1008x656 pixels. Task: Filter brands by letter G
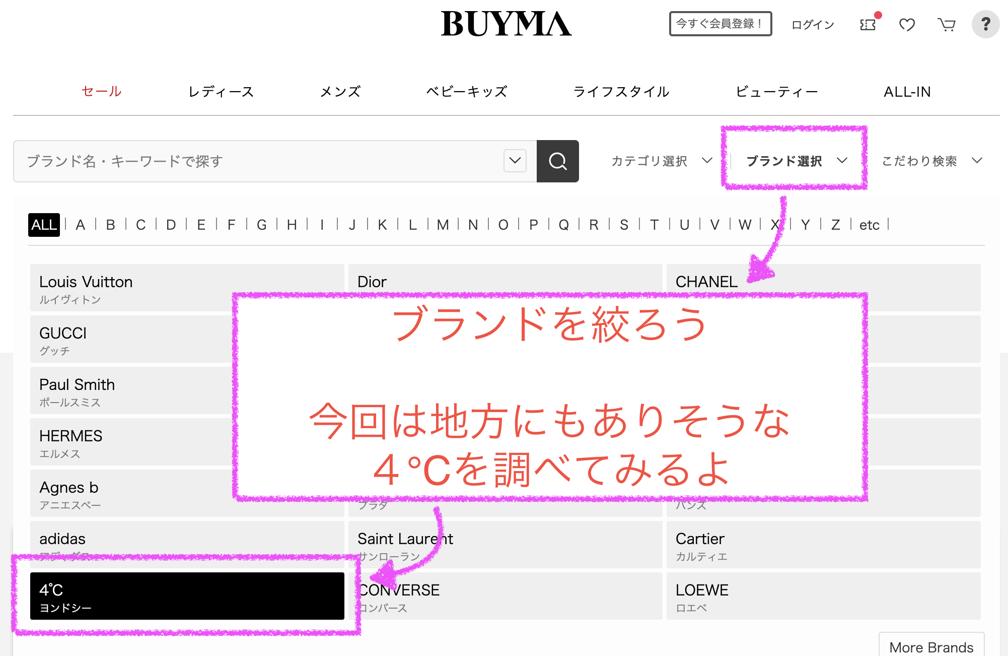coord(262,225)
